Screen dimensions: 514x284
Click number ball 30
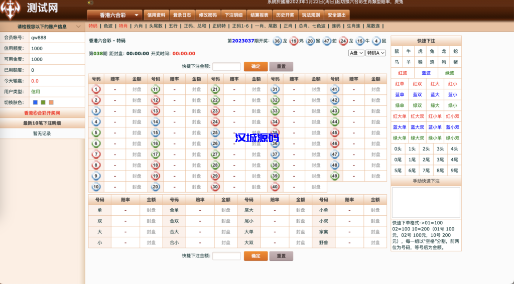pyautogui.click(x=215, y=187)
